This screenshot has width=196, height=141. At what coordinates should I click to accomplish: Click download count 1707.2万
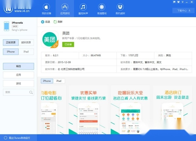(133, 56)
